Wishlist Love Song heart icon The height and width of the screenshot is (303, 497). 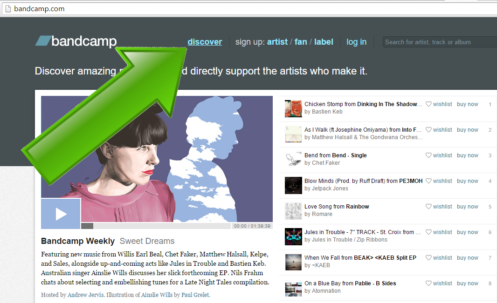[x=428, y=207]
